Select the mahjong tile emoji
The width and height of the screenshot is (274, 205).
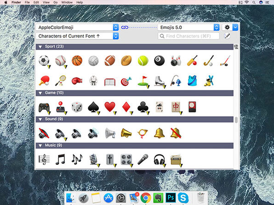(x=176, y=107)
